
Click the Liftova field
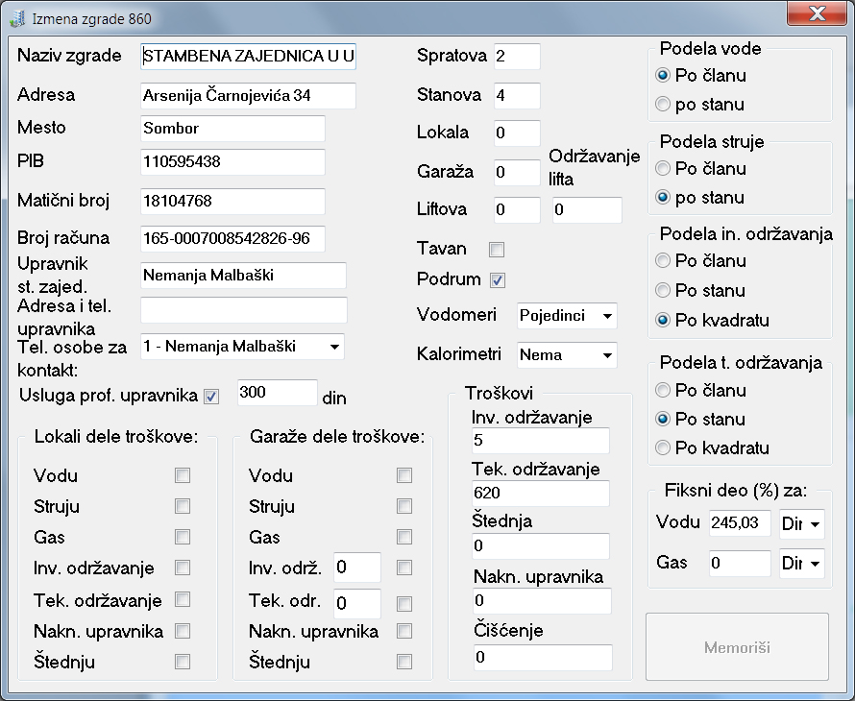pos(517,210)
